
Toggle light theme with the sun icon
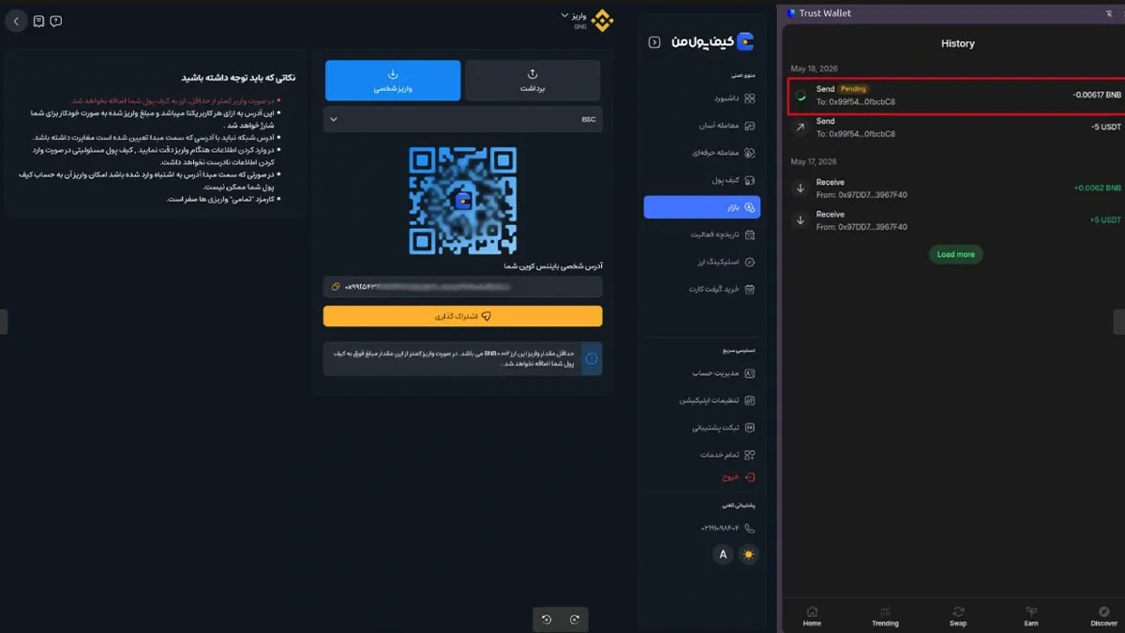748,554
